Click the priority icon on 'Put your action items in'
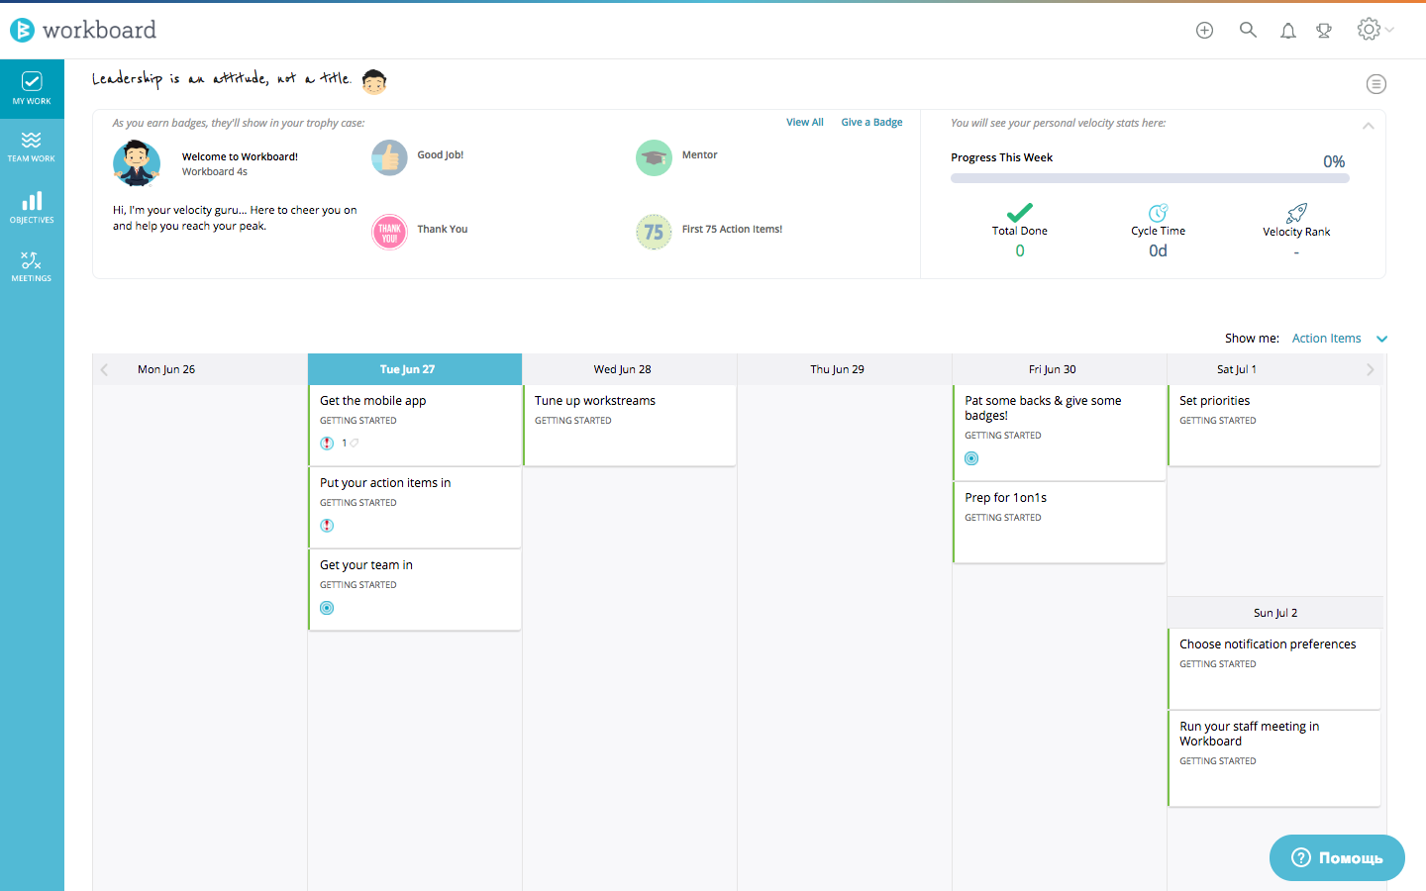 coord(327,525)
